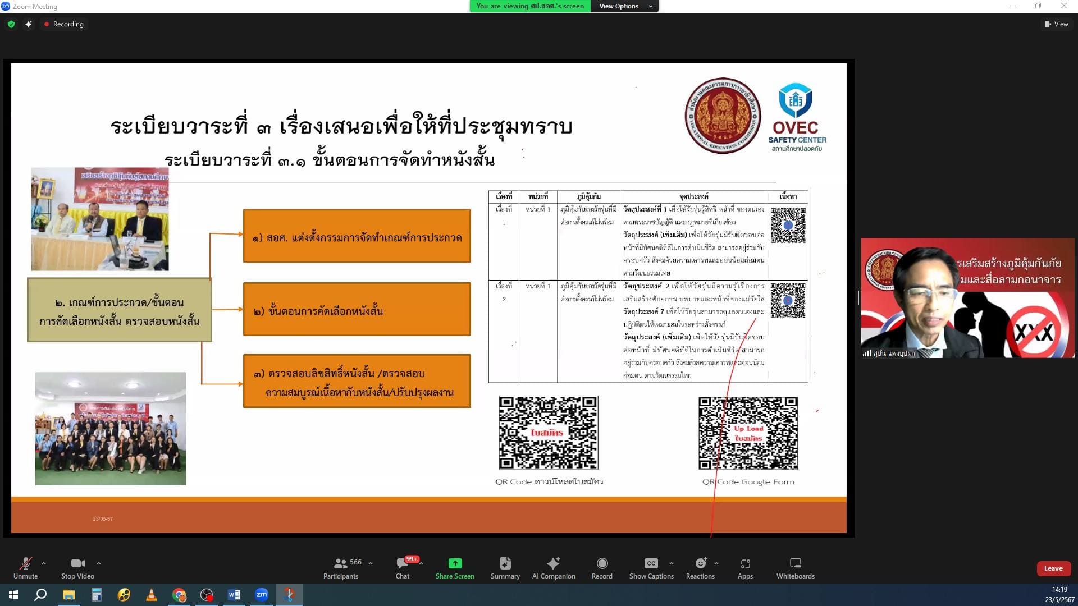Open the Chat panel
The width and height of the screenshot is (1078, 606).
[x=403, y=567]
